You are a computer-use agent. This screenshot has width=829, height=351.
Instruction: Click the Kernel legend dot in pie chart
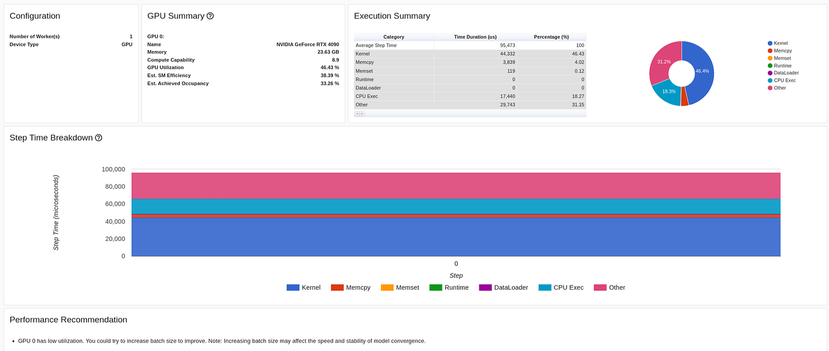coord(770,43)
